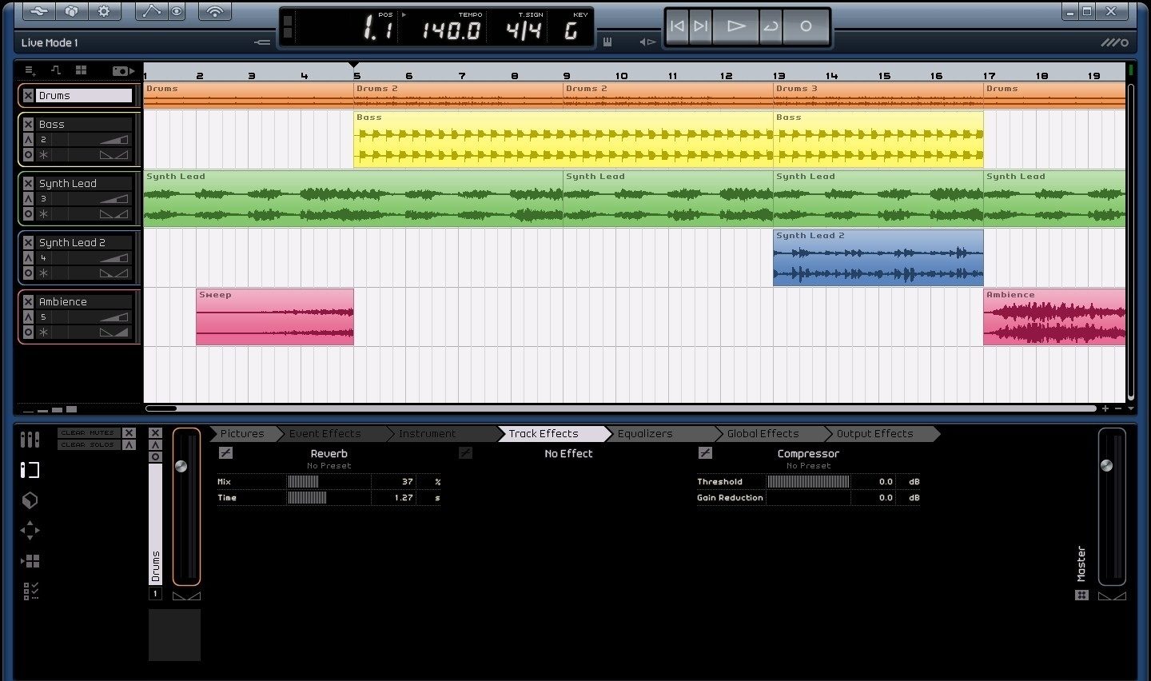Open the checklist settings page icon in sidebar
Screen dimensions: 1151x681
click(x=30, y=591)
